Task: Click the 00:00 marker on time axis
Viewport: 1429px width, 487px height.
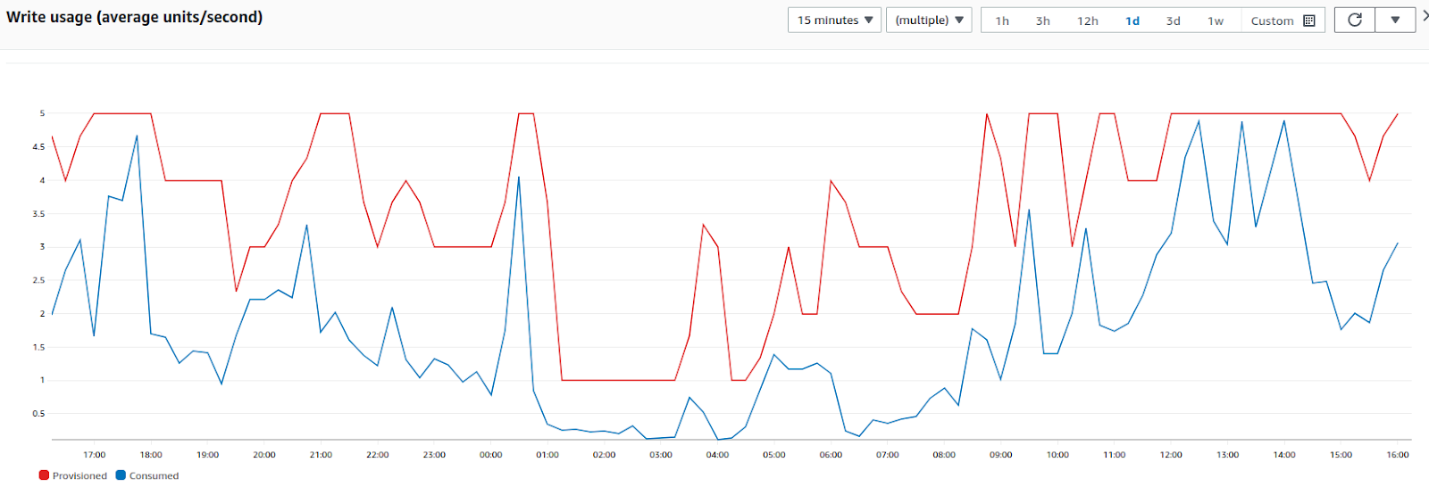Action: click(x=490, y=455)
